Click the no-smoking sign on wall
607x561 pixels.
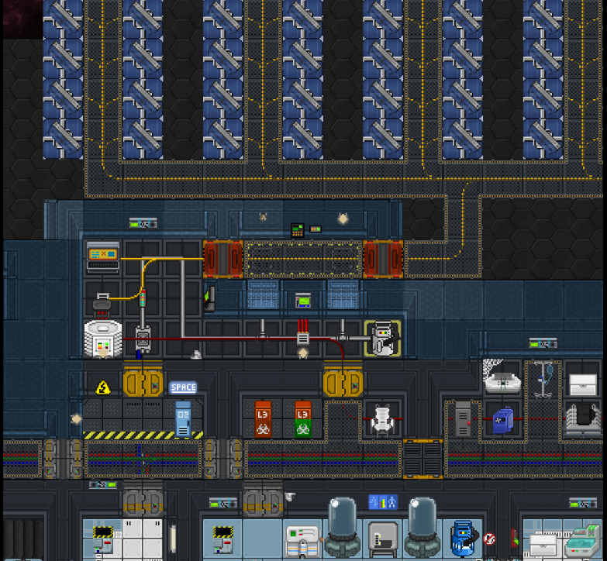[489, 539]
